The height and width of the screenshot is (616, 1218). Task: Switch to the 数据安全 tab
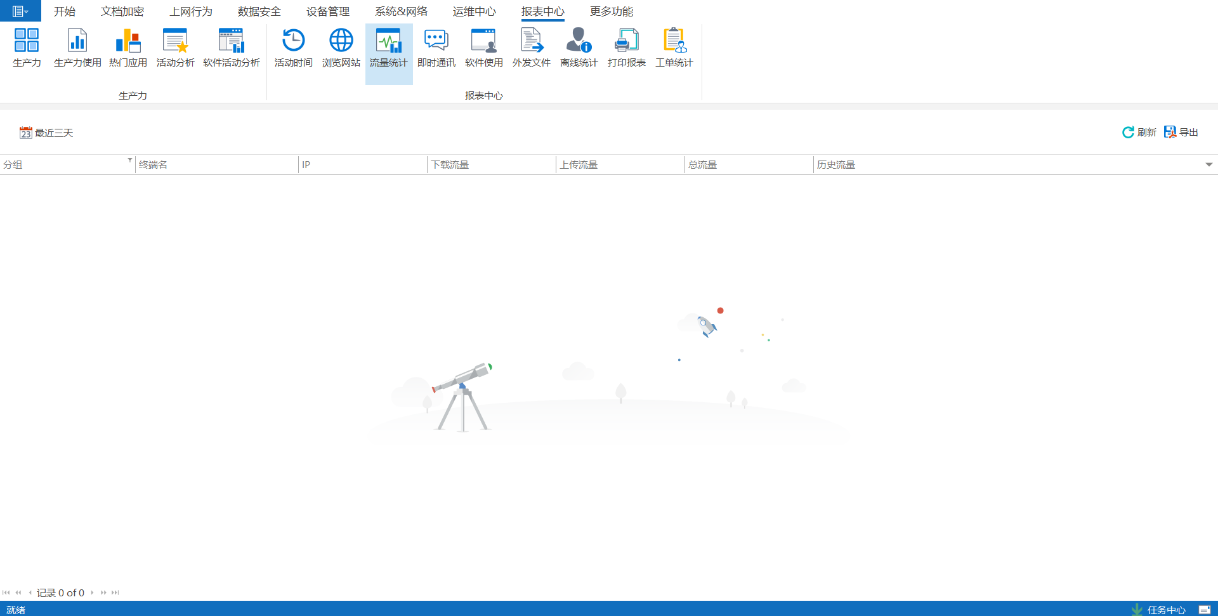tap(259, 11)
